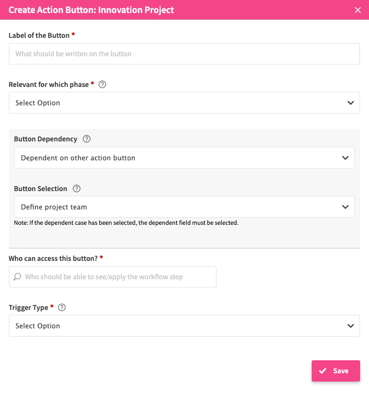The height and width of the screenshot is (394, 369).
Task: Click help icon next to Button Selection
Action: coord(76,189)
